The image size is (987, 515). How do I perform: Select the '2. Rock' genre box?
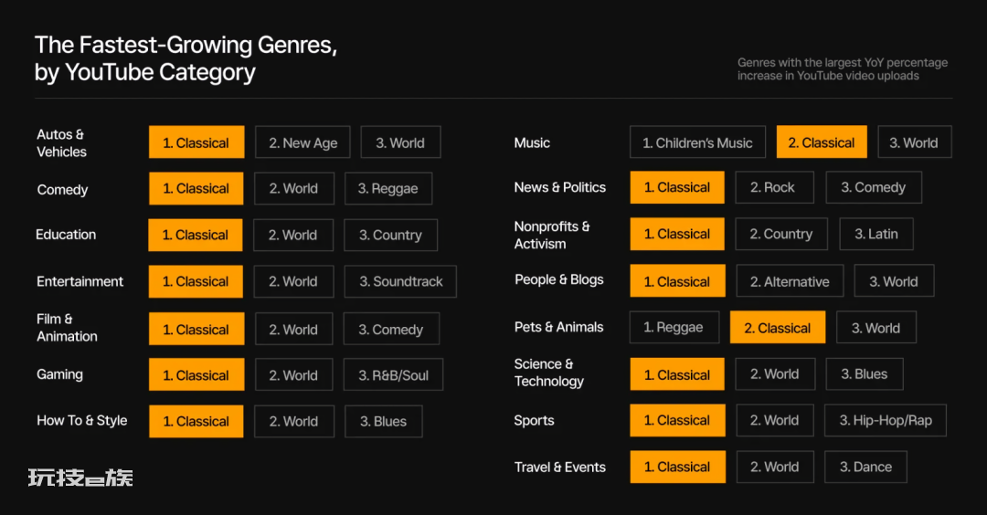[774, 187]
